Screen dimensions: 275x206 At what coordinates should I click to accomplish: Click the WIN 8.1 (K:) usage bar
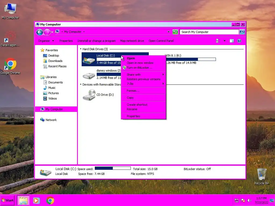pos(191,59)
